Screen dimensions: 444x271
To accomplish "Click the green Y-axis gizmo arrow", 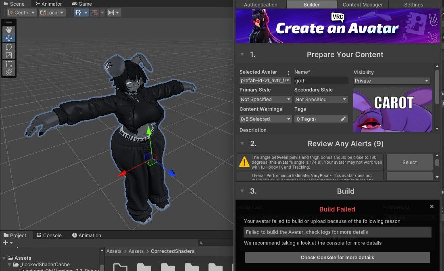I will click(149, 130).
